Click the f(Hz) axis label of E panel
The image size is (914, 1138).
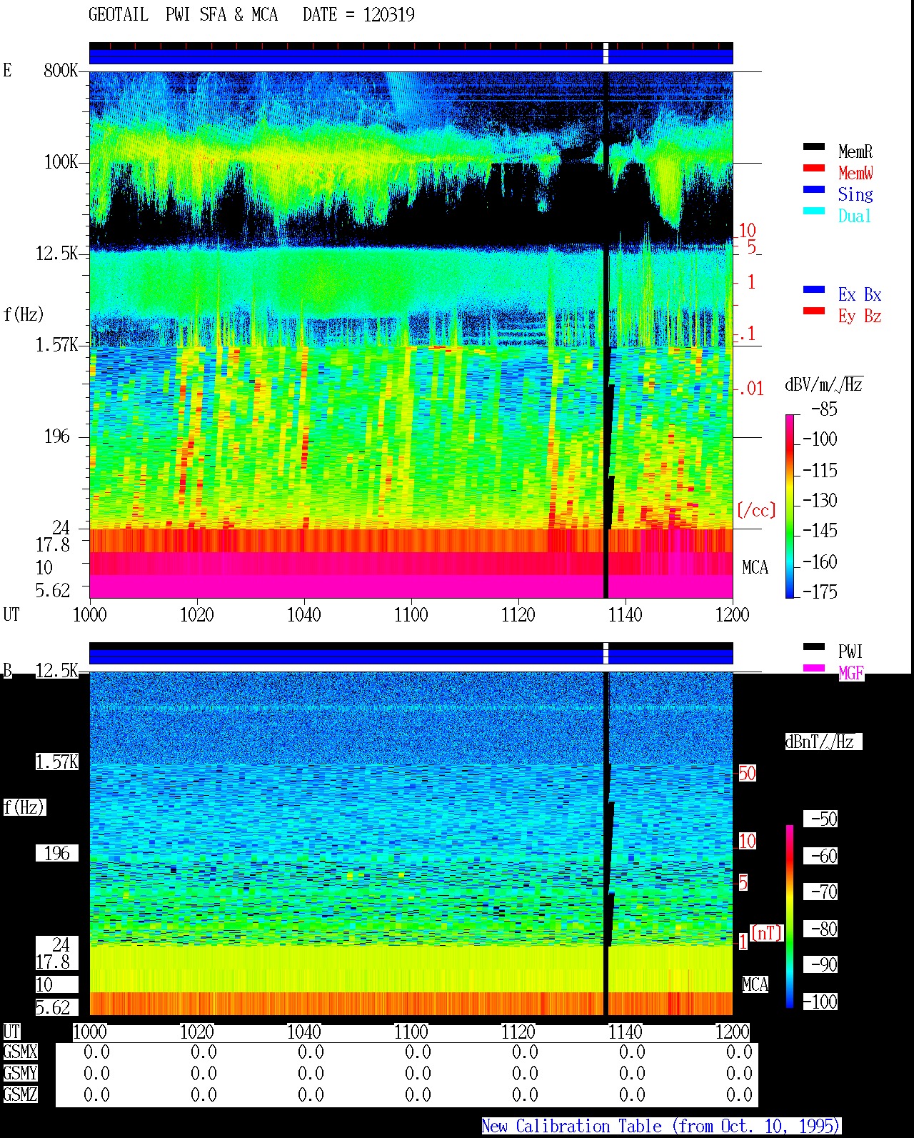pyautogui.click(x=24, y=314)
